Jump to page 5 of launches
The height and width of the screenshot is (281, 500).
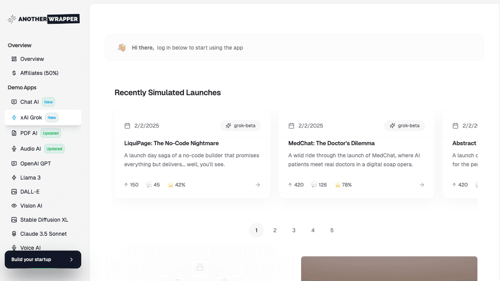332,230
